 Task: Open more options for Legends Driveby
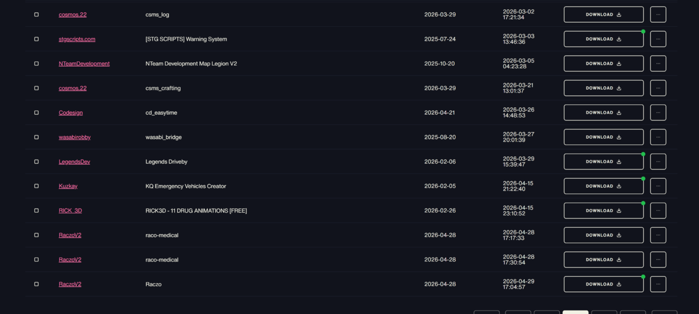[658, 161]
